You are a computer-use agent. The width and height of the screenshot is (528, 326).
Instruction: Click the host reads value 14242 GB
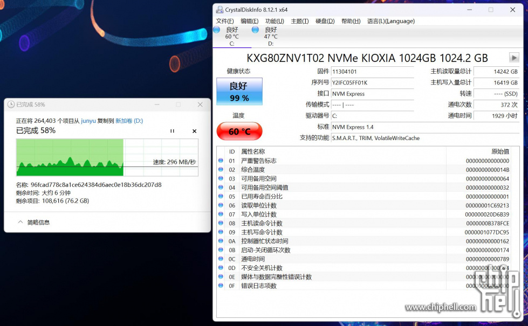pos(496,72)
